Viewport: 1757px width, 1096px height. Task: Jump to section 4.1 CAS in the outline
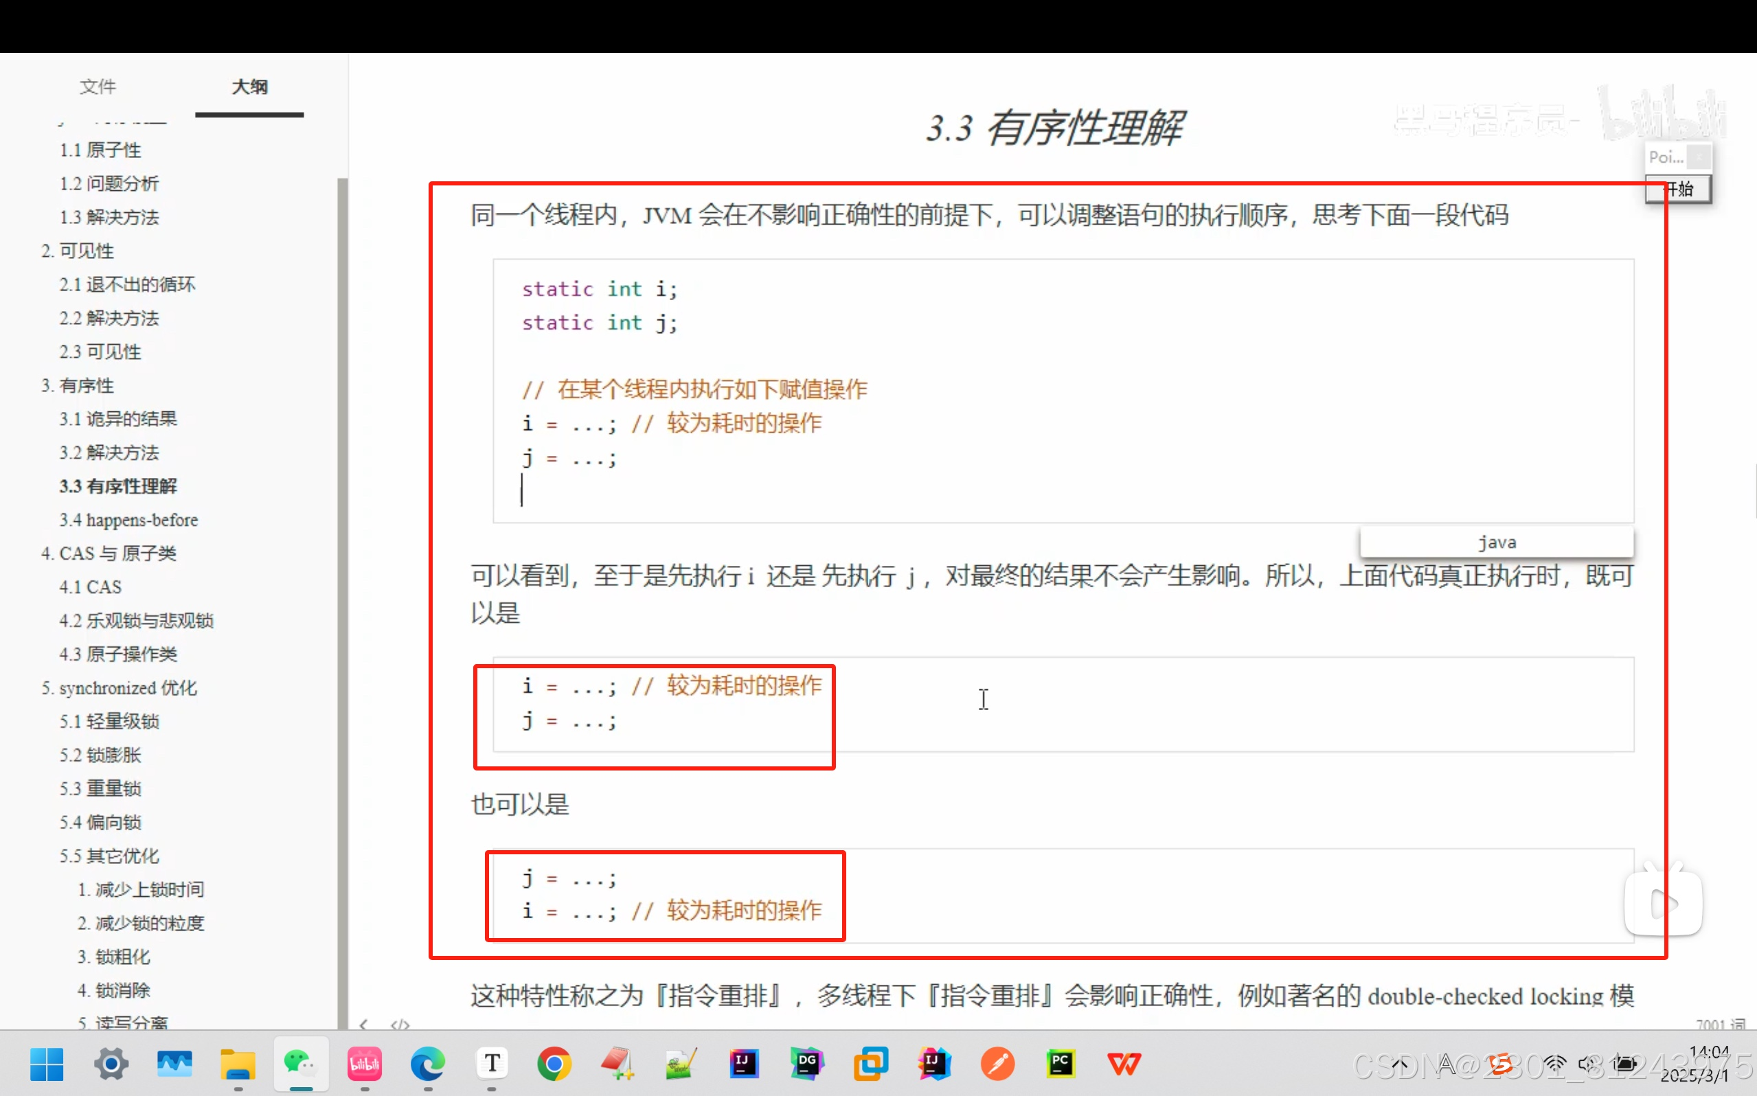[x=91, y=586]
